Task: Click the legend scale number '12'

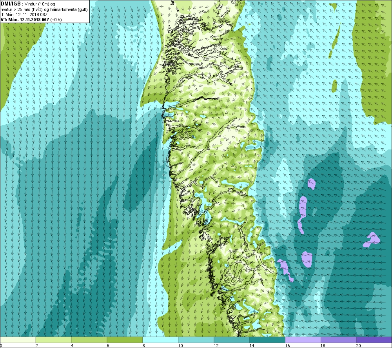Action: 216,346
